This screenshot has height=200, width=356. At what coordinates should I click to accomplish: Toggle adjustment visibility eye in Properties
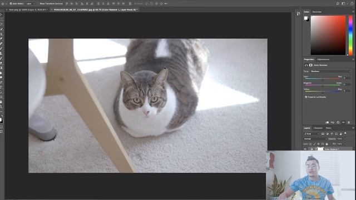(x=343, y=122)
